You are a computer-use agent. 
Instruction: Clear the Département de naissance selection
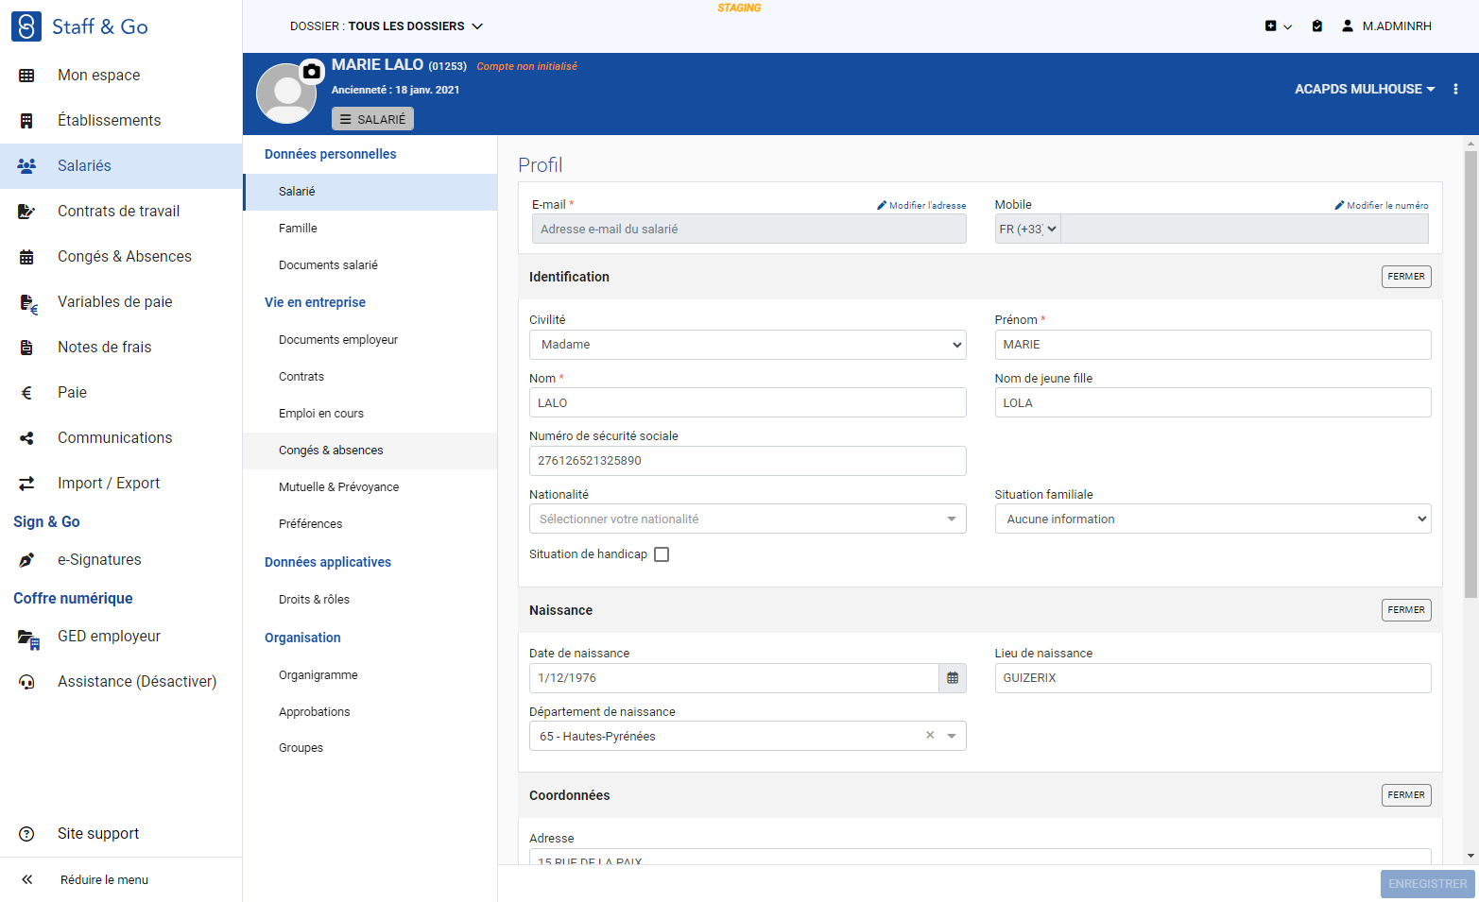click(930, 735)
